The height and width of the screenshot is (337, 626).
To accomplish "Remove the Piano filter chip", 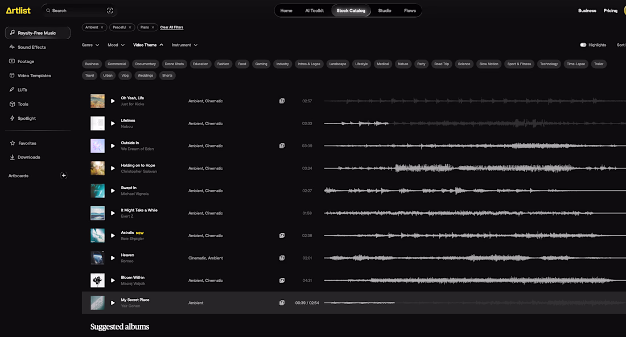I will click(x=153, y=27).
